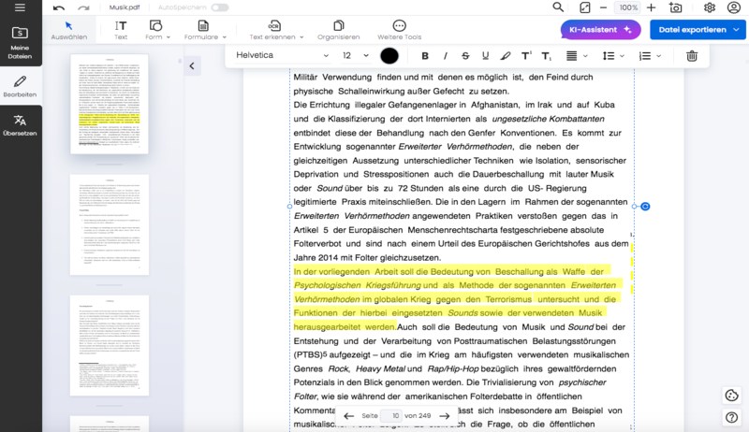
Task: Open the help question mark
Action: pyautogui.click(x=731, y=417)
